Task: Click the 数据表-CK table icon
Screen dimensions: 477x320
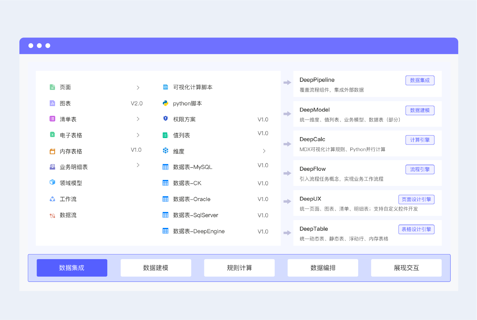Action: (165, 183)
